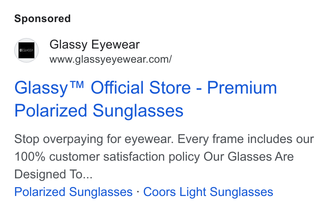The width and height of the screenshot is (335, 211).
Task: Click the word 'Premium' in the headline
Action: [242, 88]
